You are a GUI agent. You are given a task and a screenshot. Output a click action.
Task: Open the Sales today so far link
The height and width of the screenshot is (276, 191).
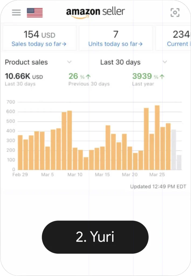tap(39, 44)
